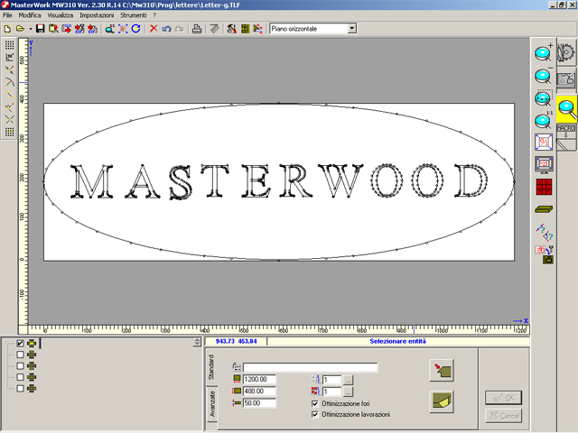Open the File menu
This screenshot has height=433, width=578.
pos(7,15)
